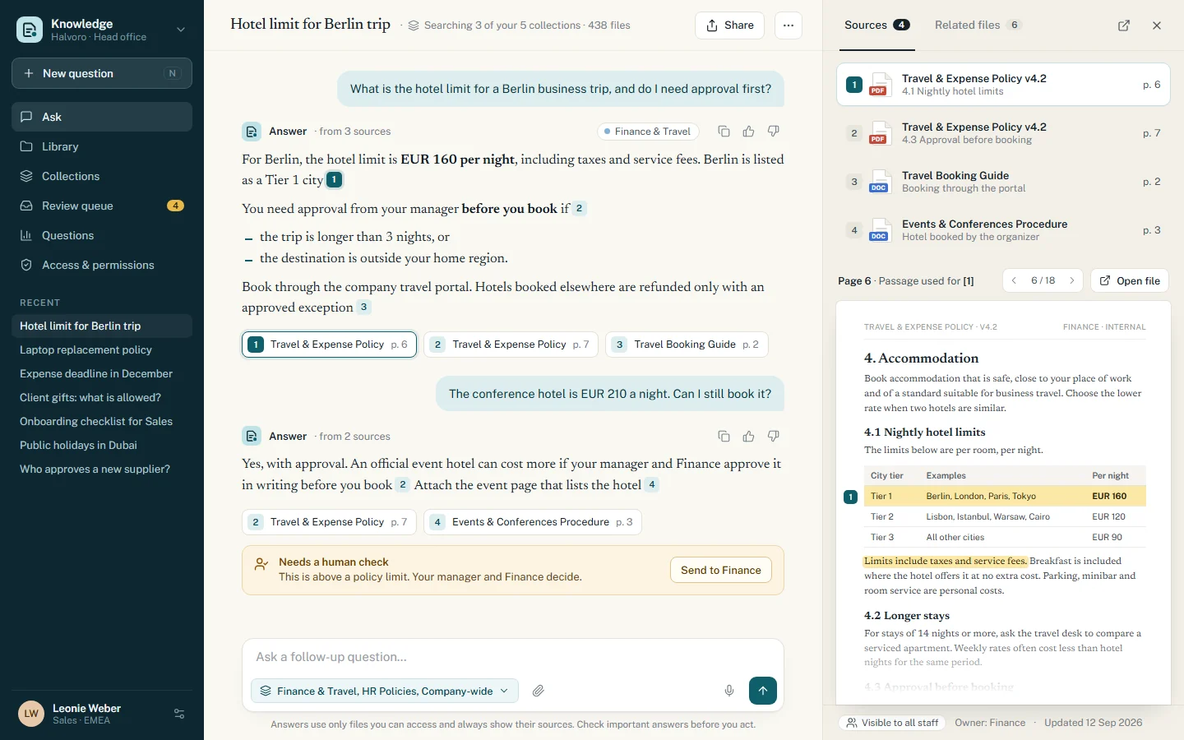
Task: Thumbs up the first answer
Action: point(748,132)
